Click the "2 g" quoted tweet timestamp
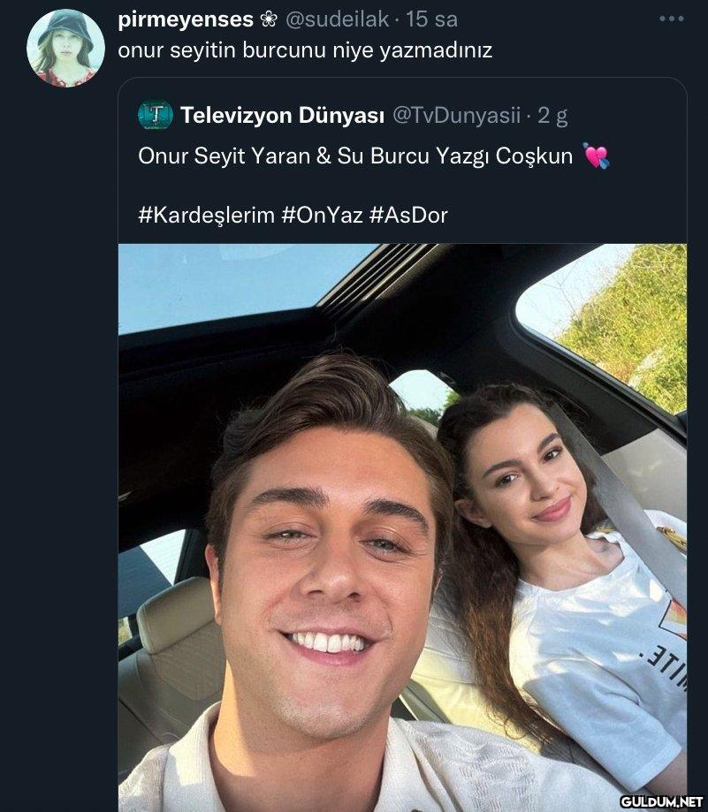 (552, 115)
